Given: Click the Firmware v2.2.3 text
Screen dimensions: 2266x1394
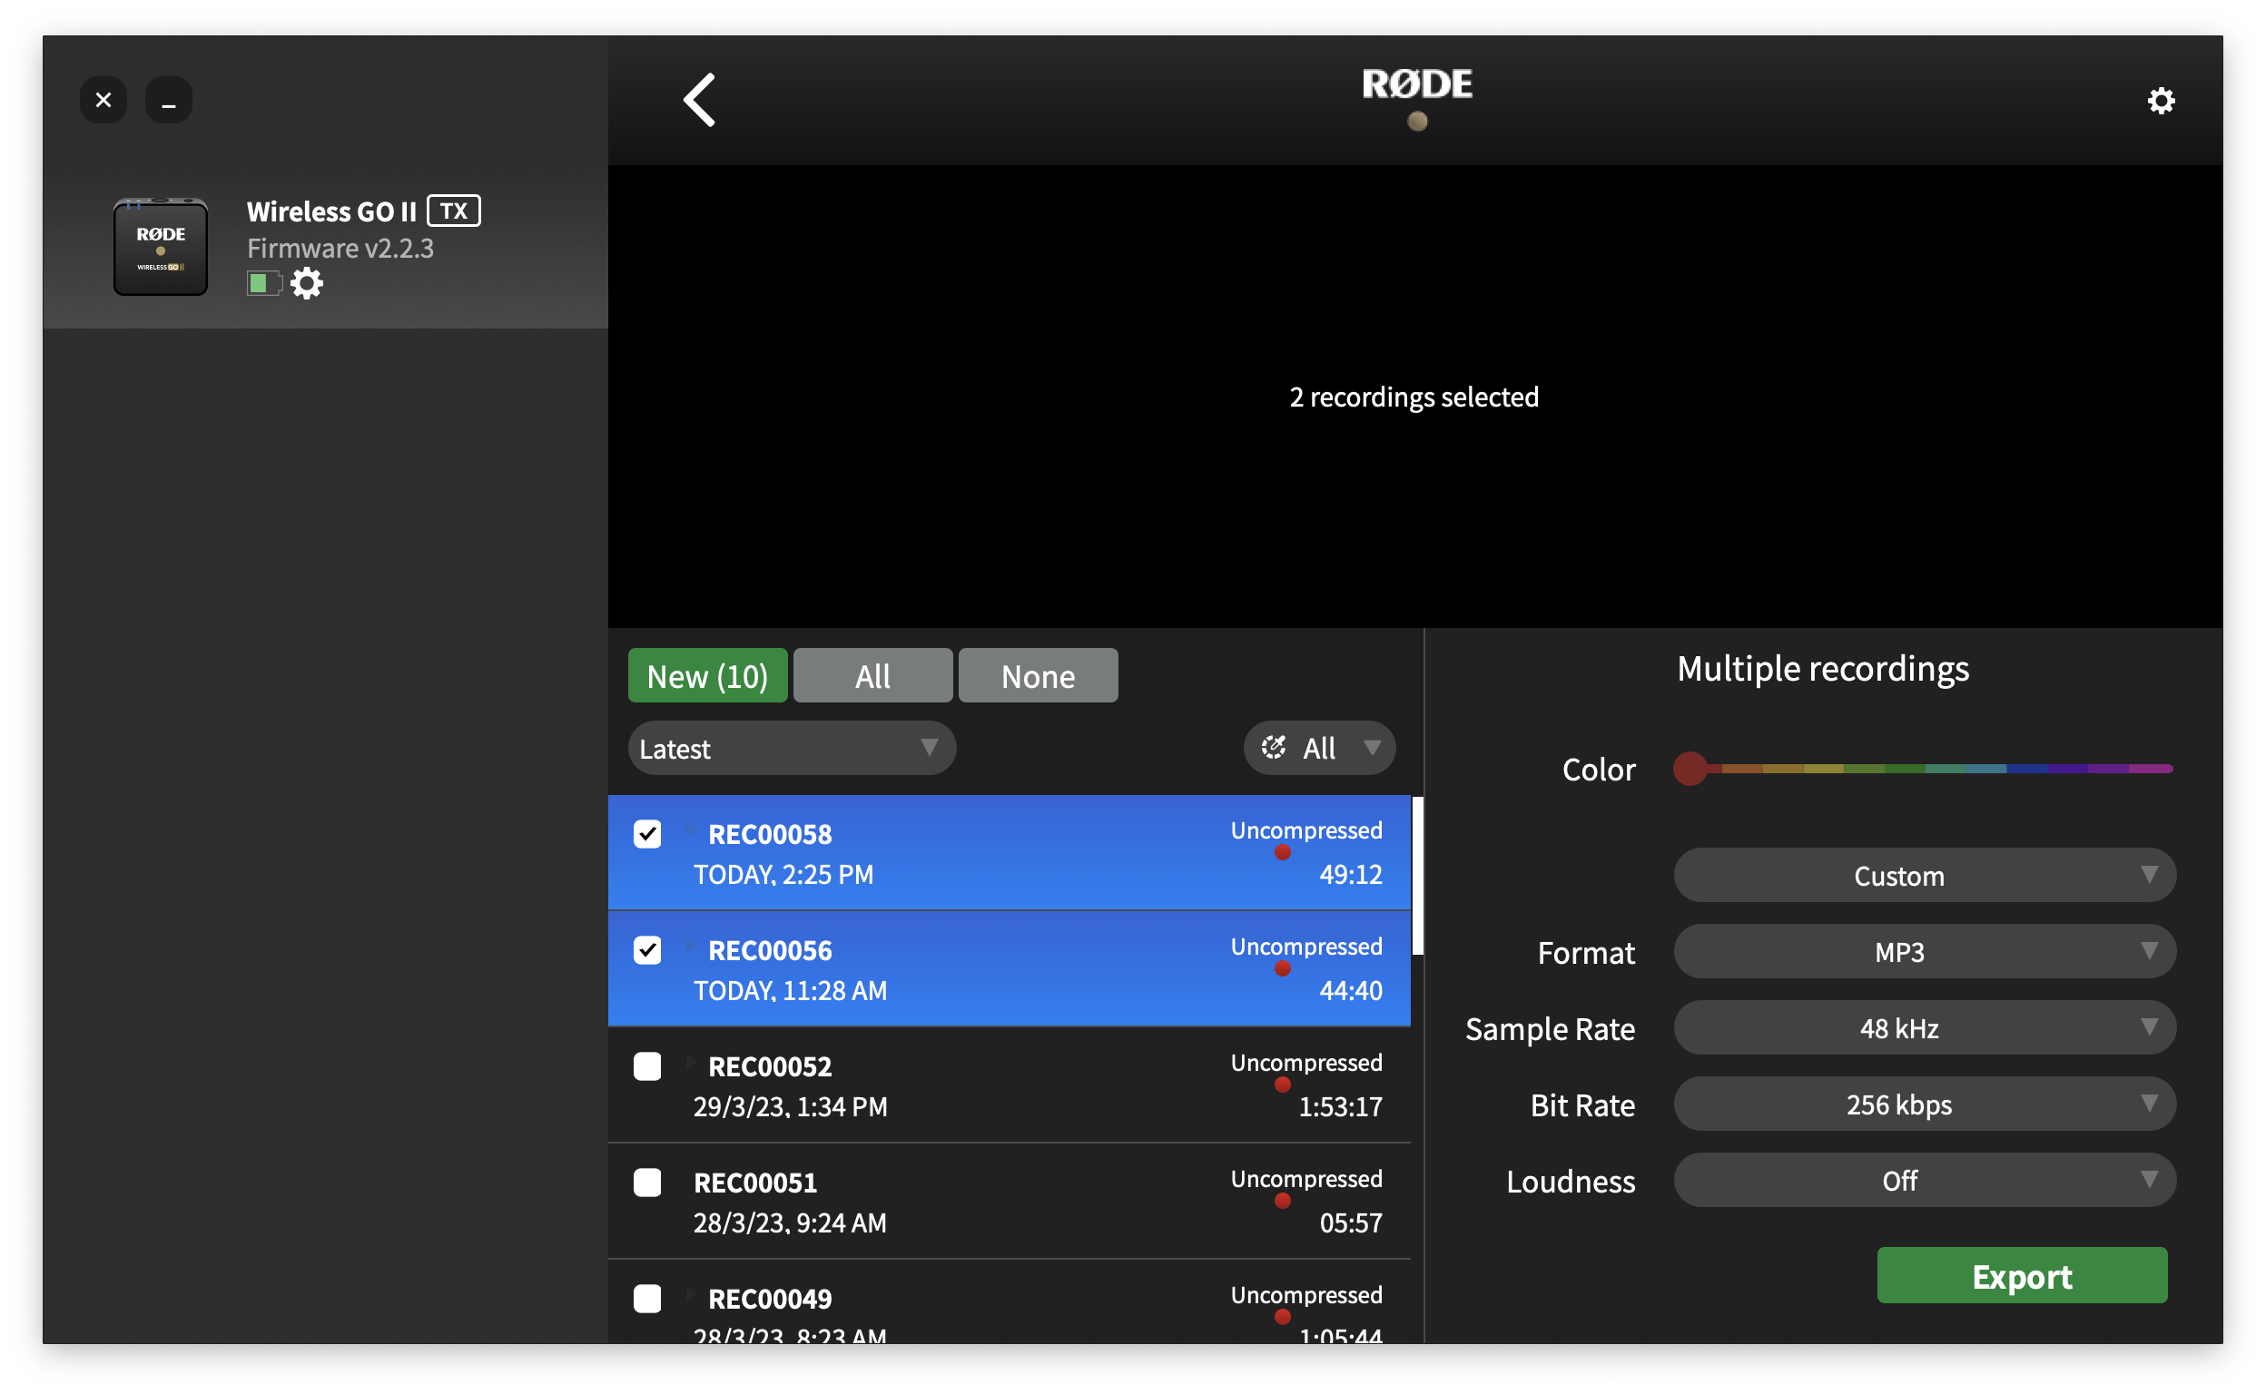Looking at the screenshot, I should coord(340,248).
